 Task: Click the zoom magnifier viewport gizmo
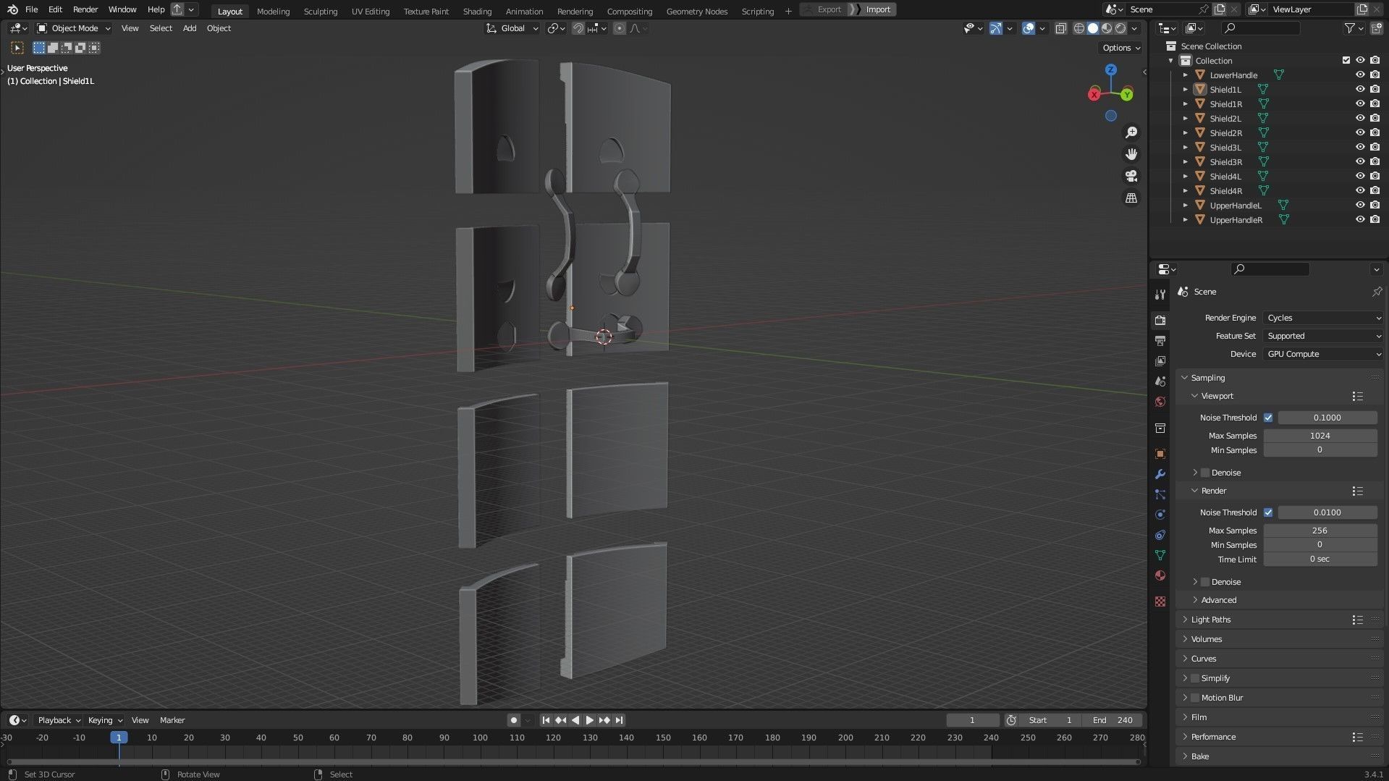pyautogui.click(x=1131, y=132)
